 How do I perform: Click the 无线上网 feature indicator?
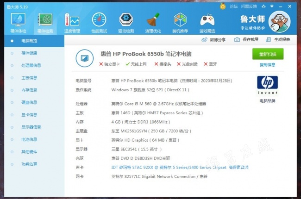pyautogui.click(x=136, y=64)
